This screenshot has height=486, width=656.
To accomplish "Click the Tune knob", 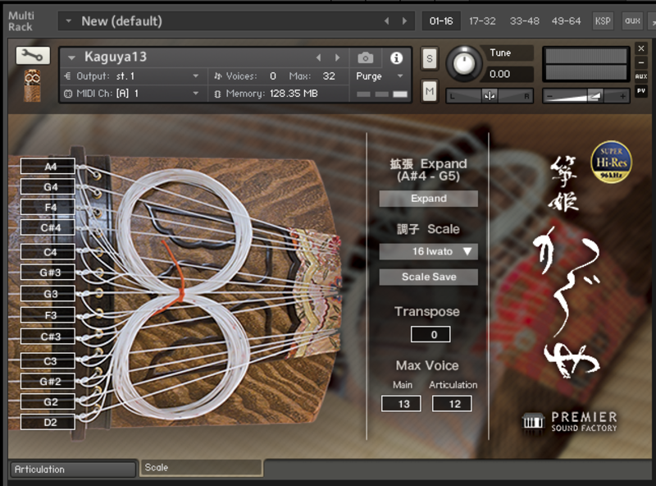I will coord(464,64).
